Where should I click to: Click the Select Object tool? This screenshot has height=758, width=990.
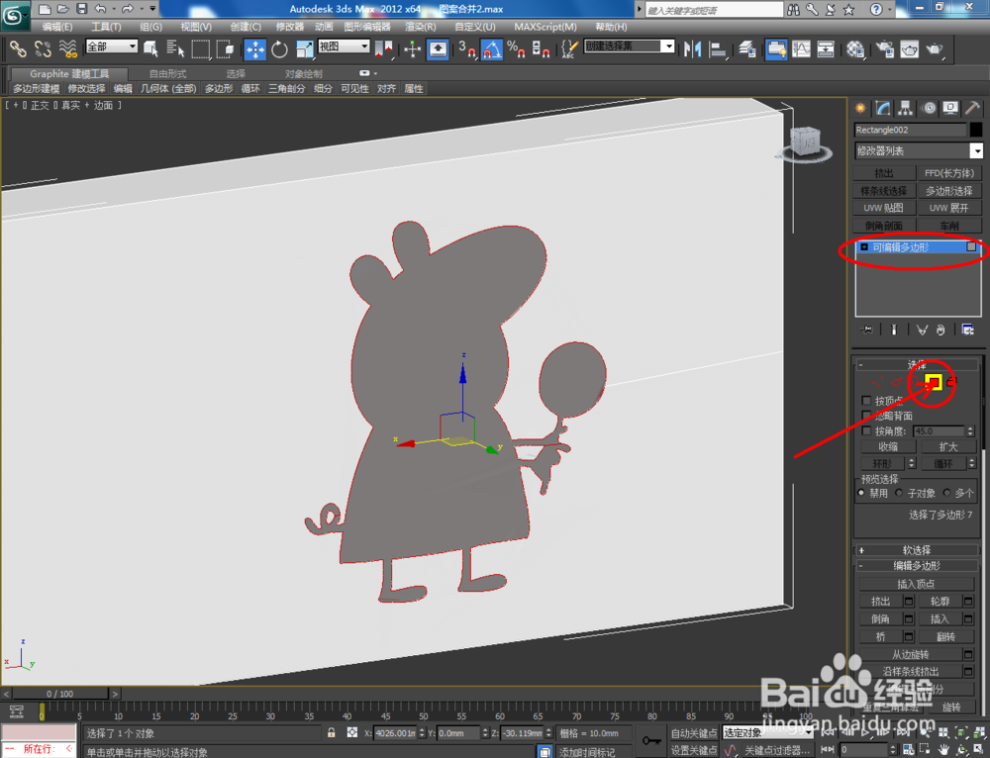150,48
